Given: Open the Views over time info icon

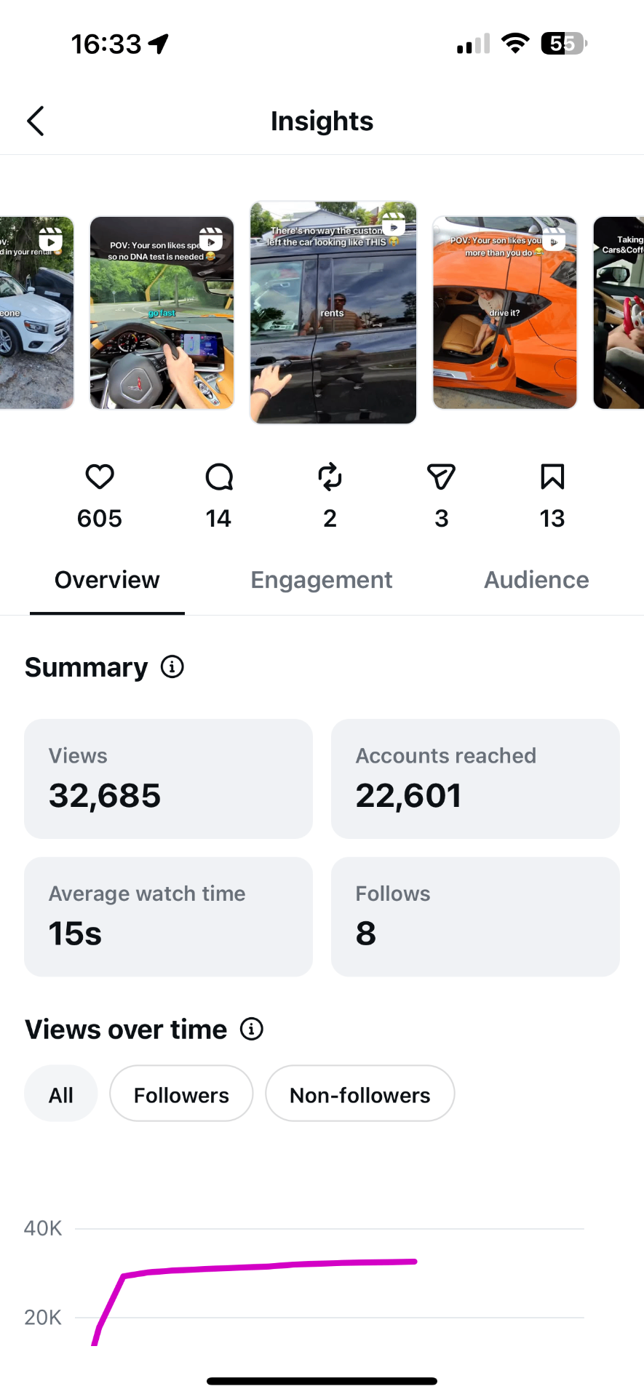Looking at the screenshot, I should point(252,1029).
